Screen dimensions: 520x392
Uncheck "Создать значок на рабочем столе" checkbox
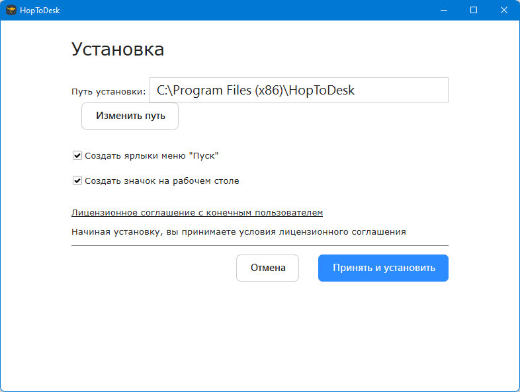point(77,180)
